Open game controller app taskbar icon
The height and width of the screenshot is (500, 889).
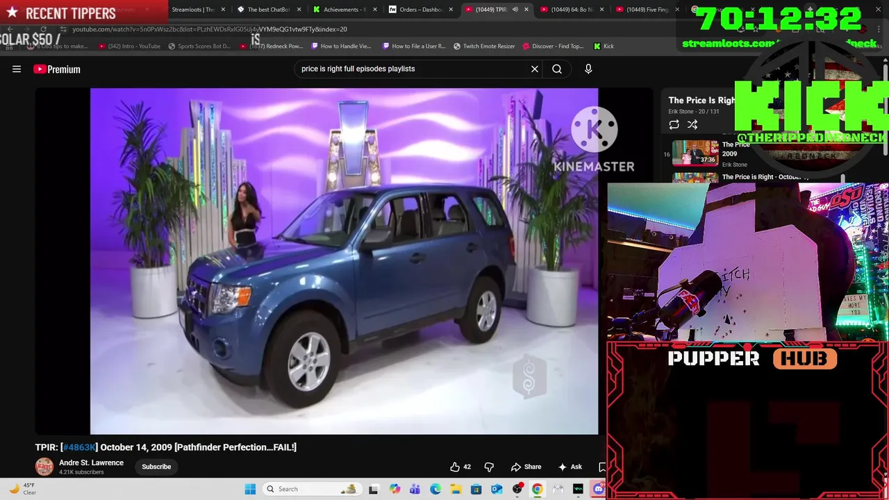point(558,489)
